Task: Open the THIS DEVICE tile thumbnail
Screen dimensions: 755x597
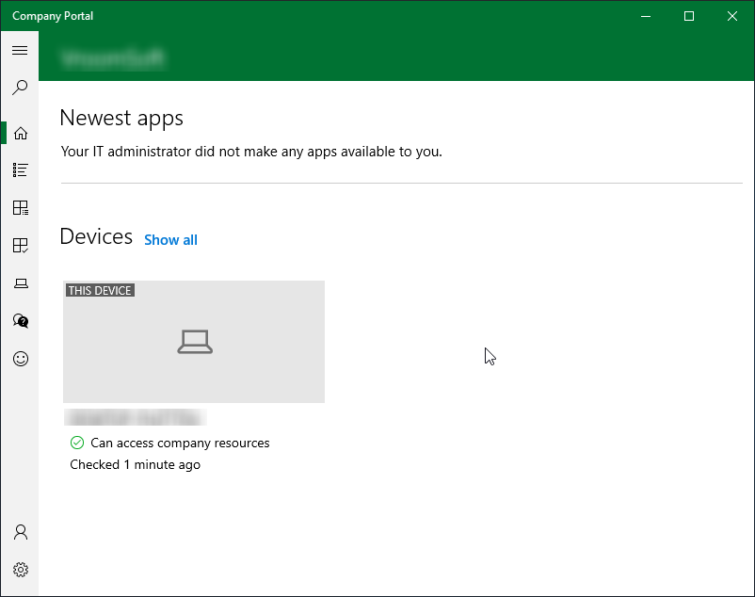Action: (x=194, y=342)
